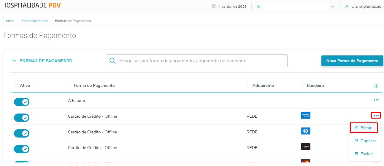384x166 pixels.
Task: Collapse the Formas de Pagamento section
Action: 14,61
